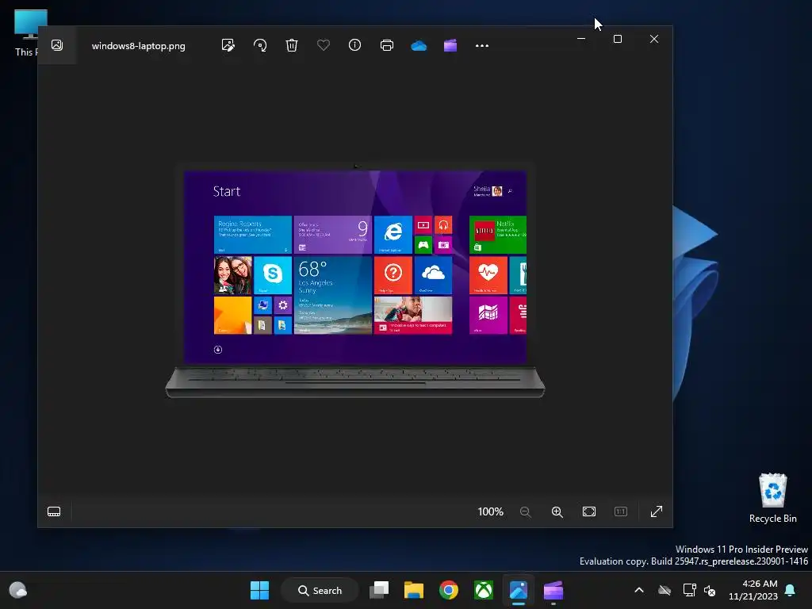Screen dimensions: 812x609
Task: Rotate the image with the rotate icon
Action: (x=260, y=45)
